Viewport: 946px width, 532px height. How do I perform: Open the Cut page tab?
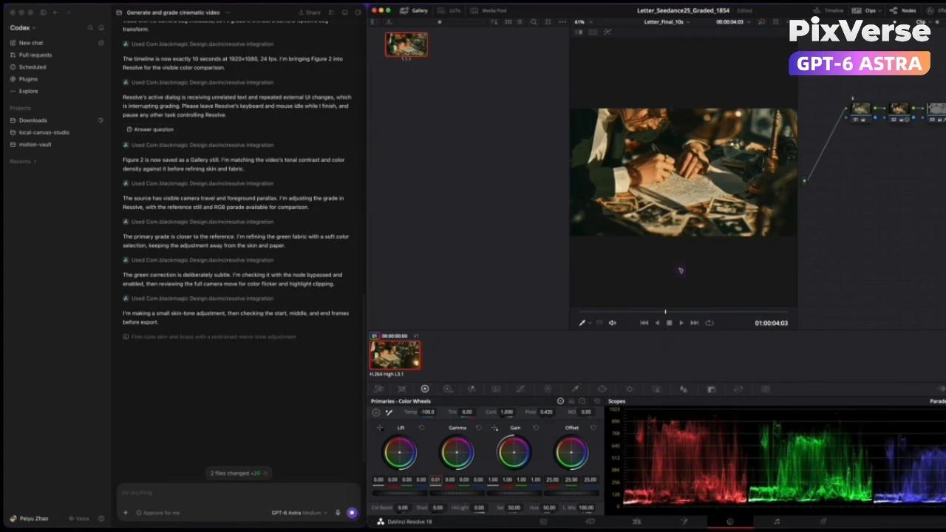pyautogui.click(x=590, y=522)
